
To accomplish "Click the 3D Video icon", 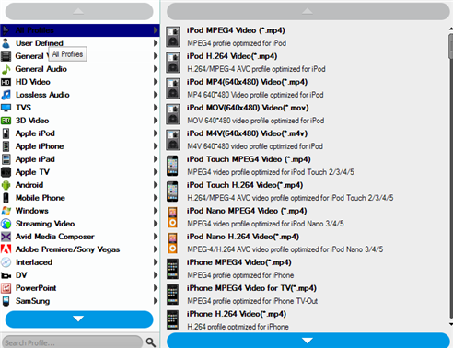I will (x=6, y=121).
